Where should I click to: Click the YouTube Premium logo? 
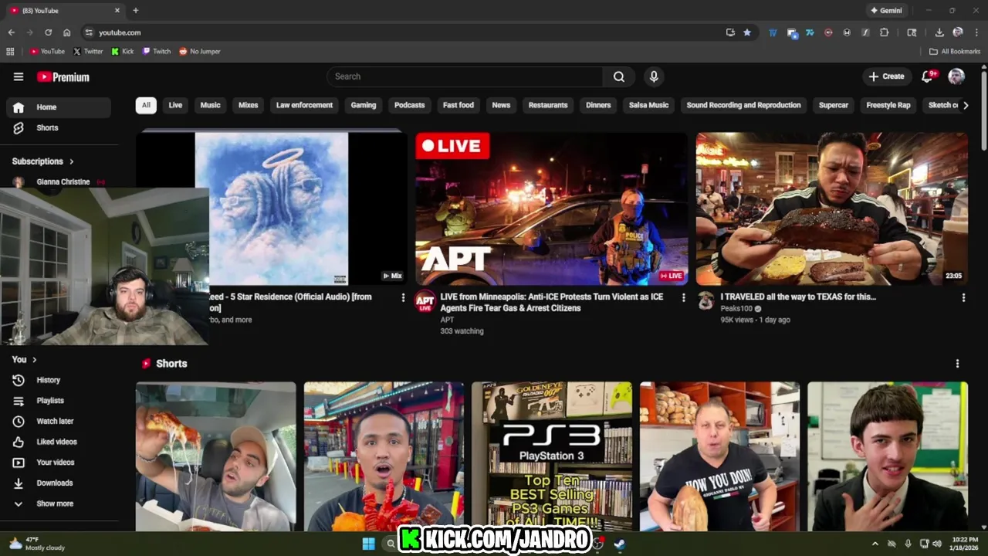coord(63,76)
